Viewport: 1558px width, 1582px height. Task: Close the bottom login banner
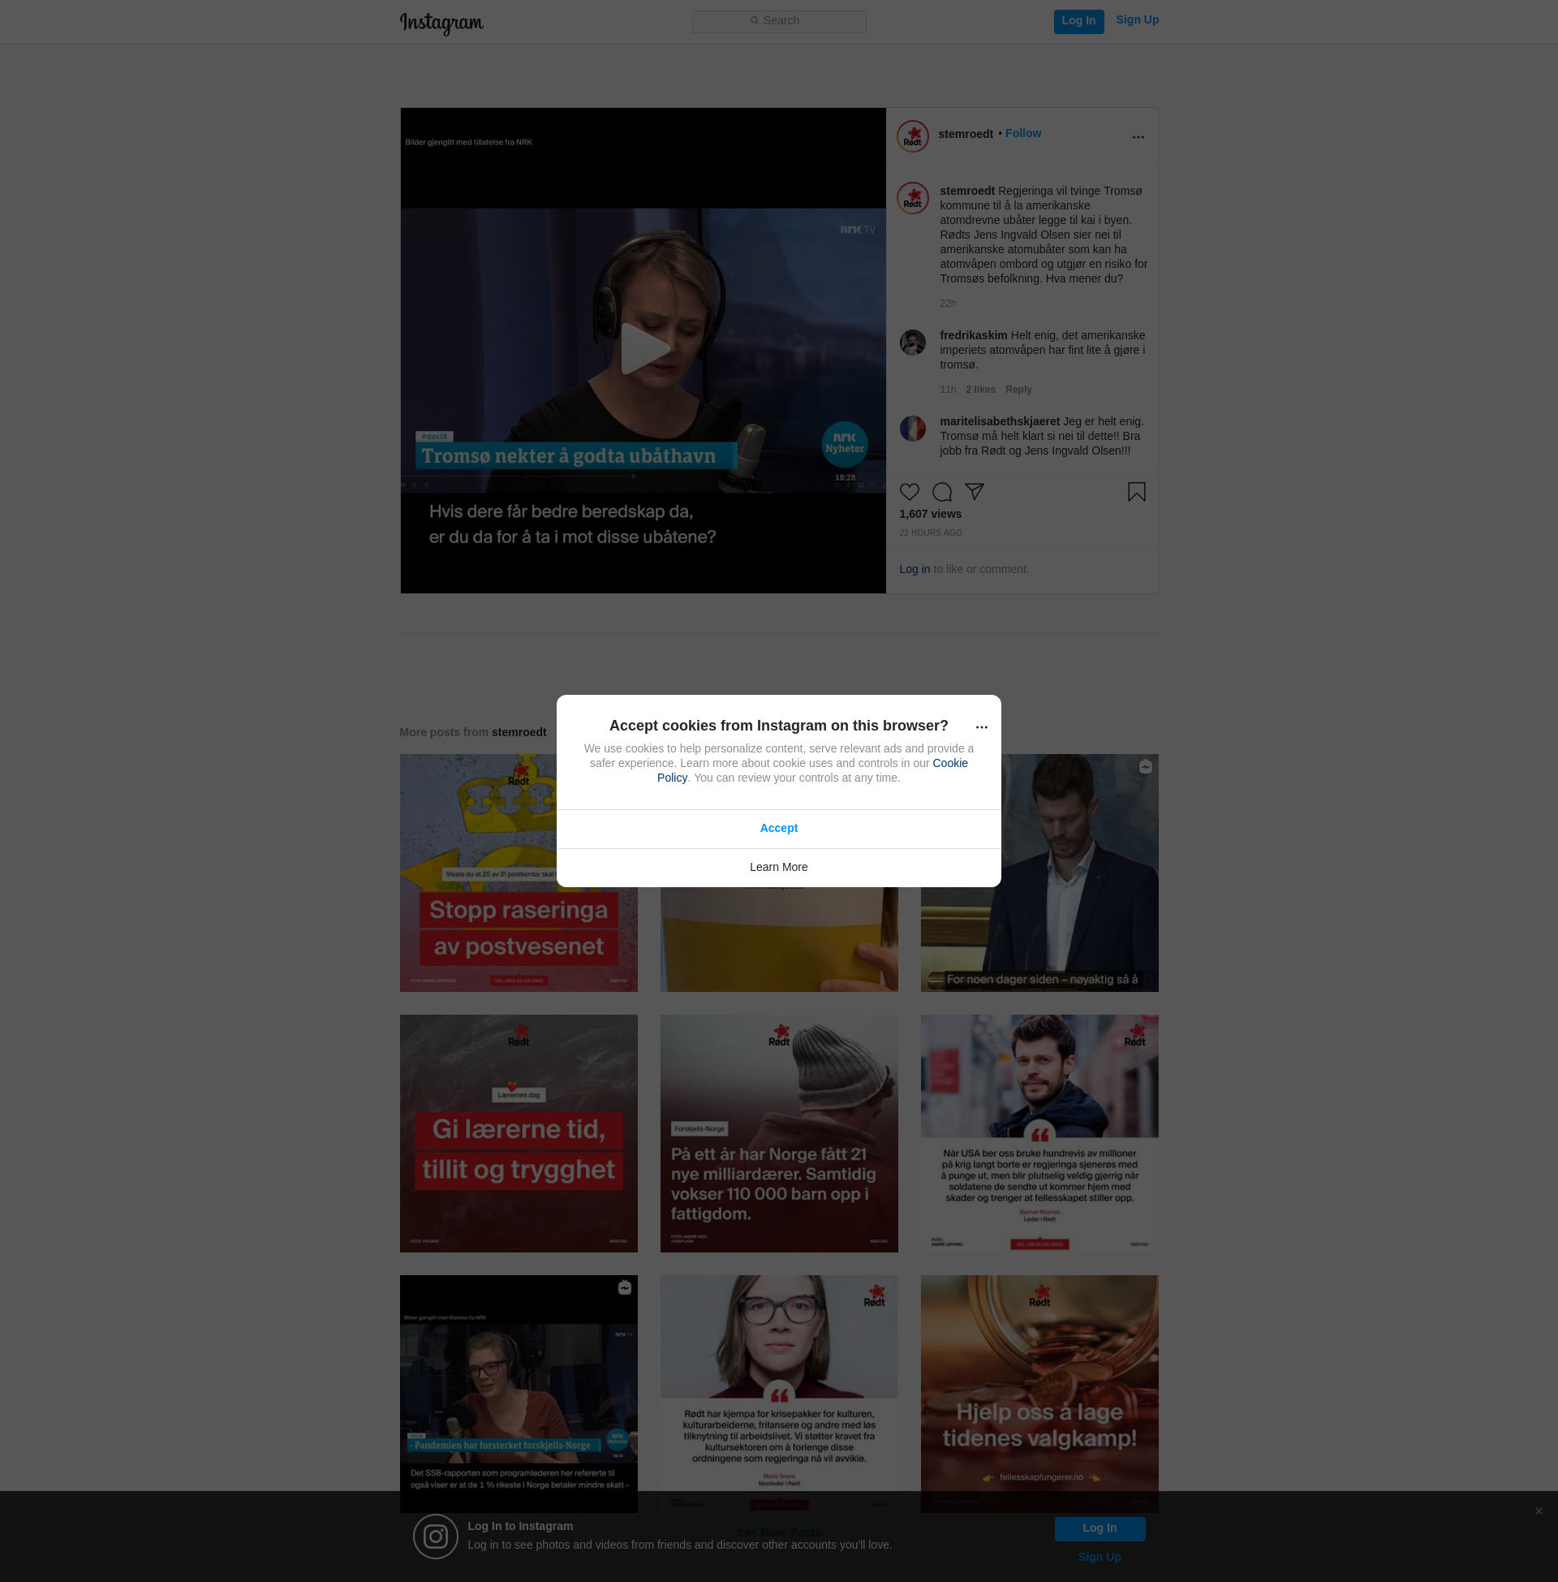[1539, 1511]
